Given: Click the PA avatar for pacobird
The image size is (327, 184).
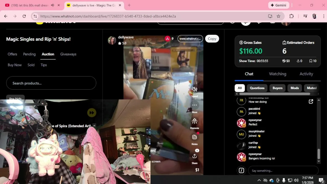Looking at the screenshot, I should coord(241,112).
